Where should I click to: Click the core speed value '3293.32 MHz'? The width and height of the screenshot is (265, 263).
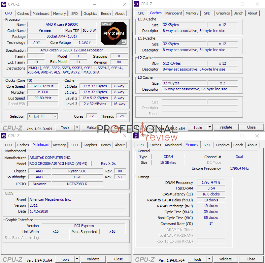click(43, 86)
